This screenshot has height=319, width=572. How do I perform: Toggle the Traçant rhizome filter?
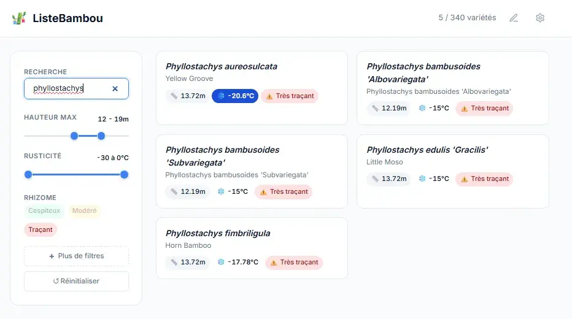pos(41,229)
